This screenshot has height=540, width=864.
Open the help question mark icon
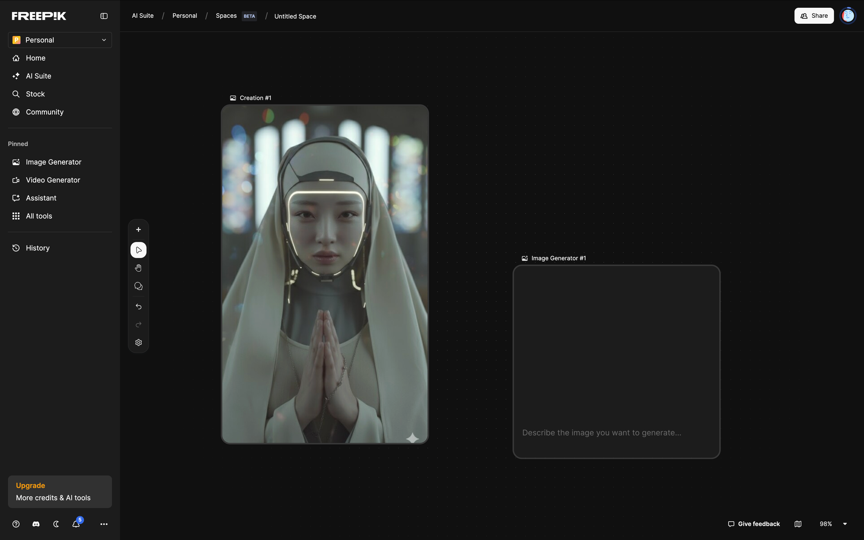click(x=16, y=524)
